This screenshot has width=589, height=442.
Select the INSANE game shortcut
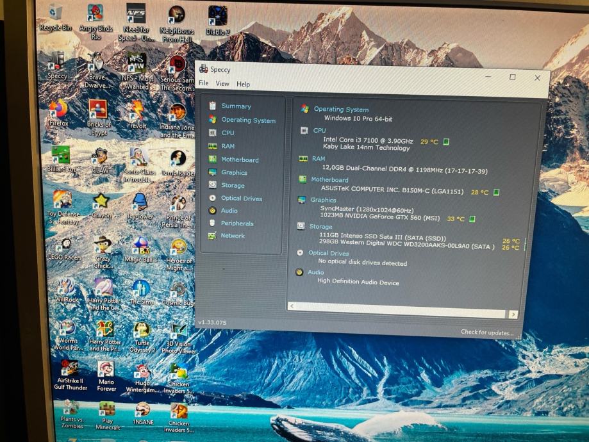click(143, 414)
